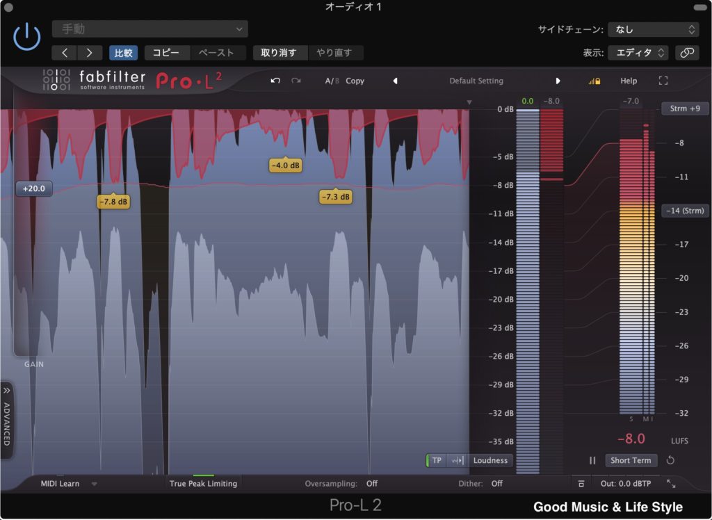712x520 pixels.
Task: Open the サイドチェーン dropdown set to なし
Action: (x=654, y=29)
